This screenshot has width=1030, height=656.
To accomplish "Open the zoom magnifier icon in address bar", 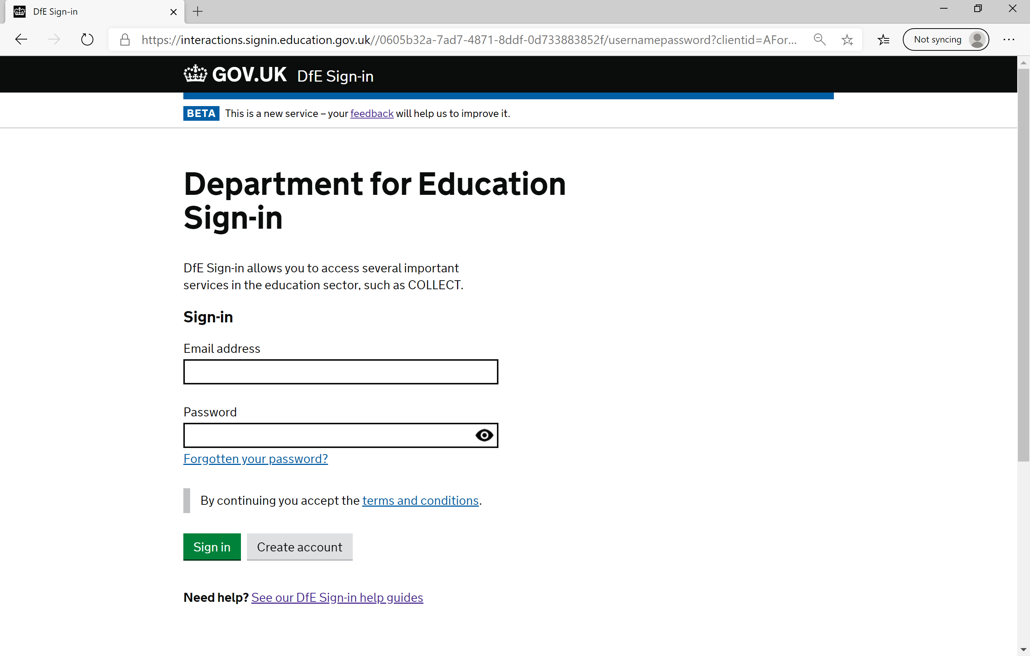I will (x=819, y=40).
